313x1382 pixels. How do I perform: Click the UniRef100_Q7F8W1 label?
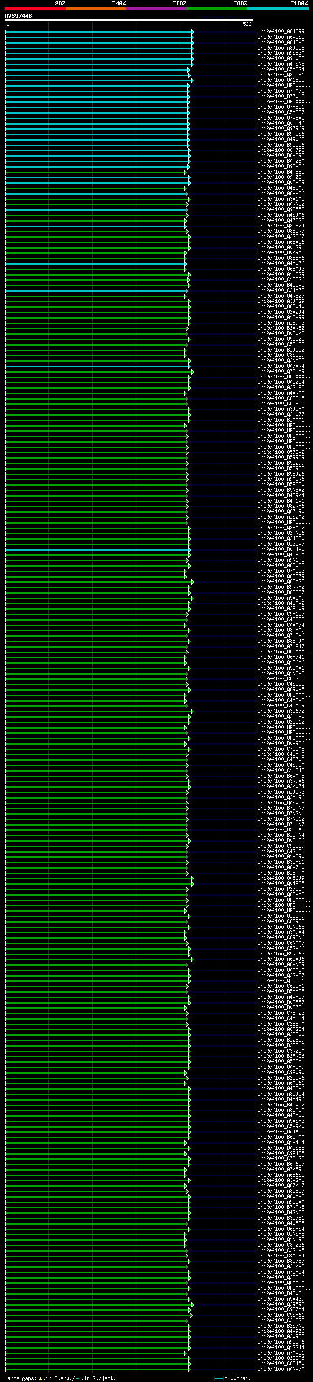point(281,107)
